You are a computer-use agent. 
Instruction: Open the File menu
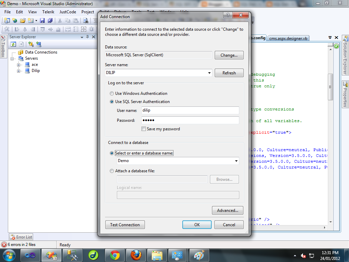point(7,12)
